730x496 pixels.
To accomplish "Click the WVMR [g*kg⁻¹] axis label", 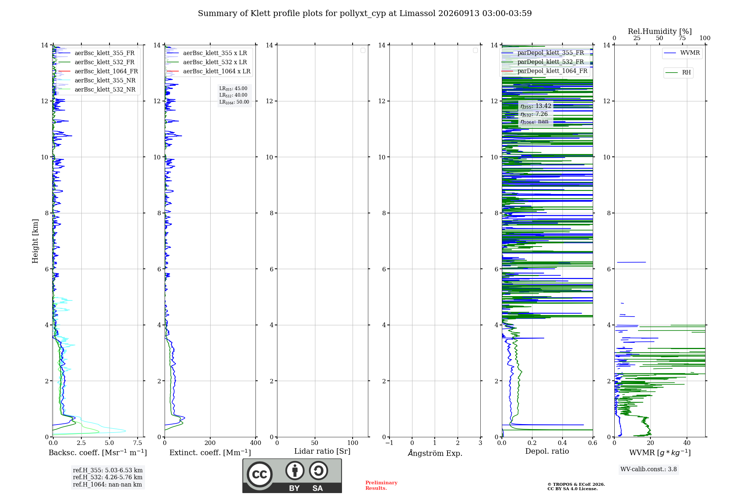I will click(660, 453).
